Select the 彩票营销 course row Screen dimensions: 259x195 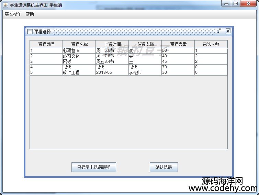79,50
